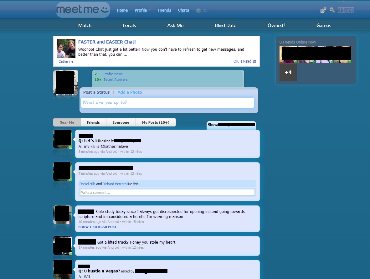Open search using the magnifying glass icon
The width and height of the screenshot is (370, 279).
click(x=332, y=10)
